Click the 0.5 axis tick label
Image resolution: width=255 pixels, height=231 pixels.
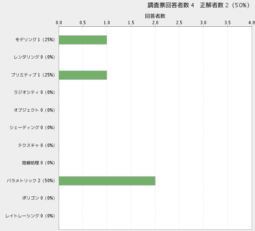click(83, 23)
